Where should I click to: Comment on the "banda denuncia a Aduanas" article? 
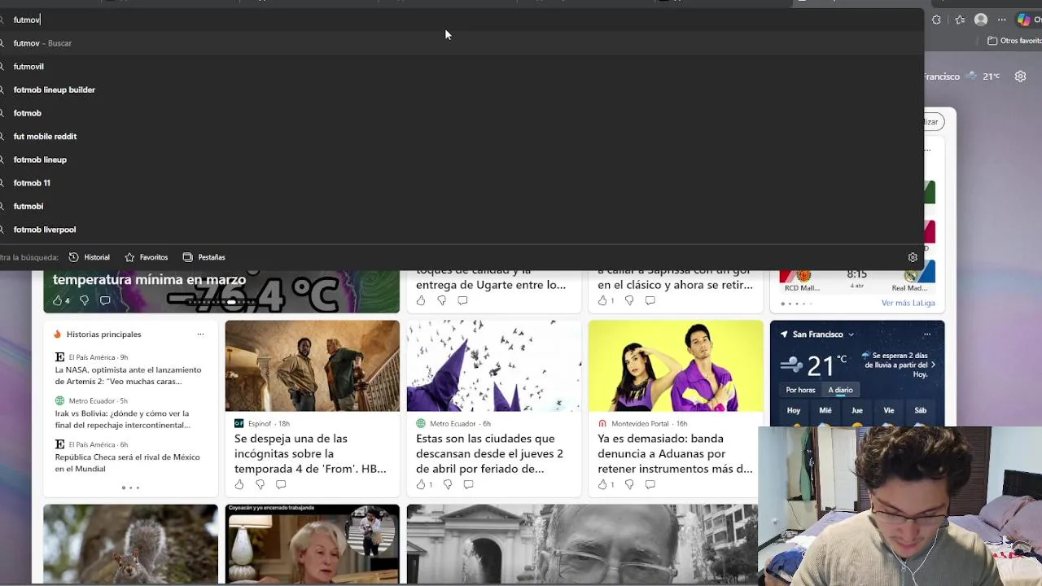tap(650, 484)
